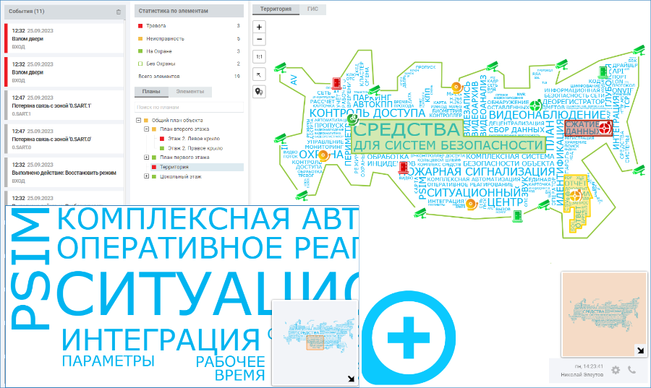Click user name Николай Элеутов
651x388 pixels.
click(x=582, y=375)
